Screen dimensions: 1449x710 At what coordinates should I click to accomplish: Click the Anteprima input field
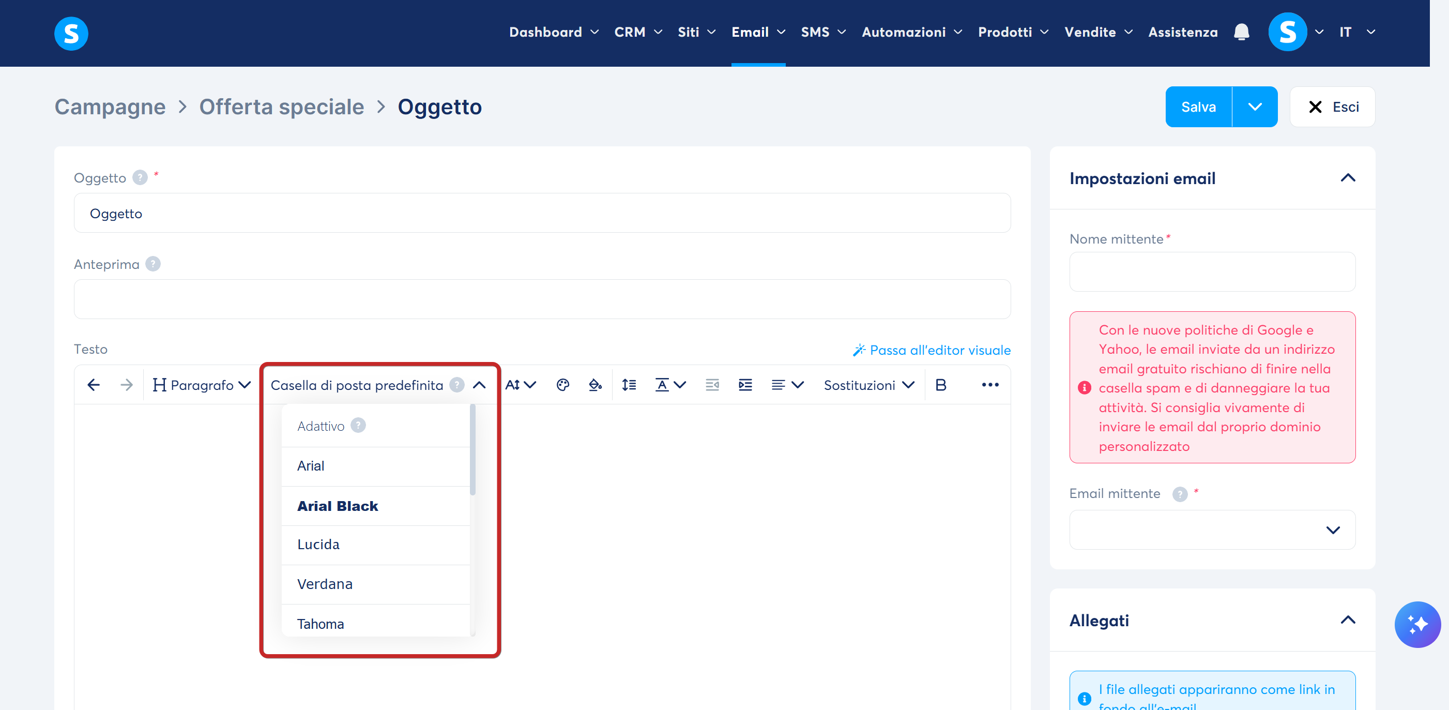[542, 299]
